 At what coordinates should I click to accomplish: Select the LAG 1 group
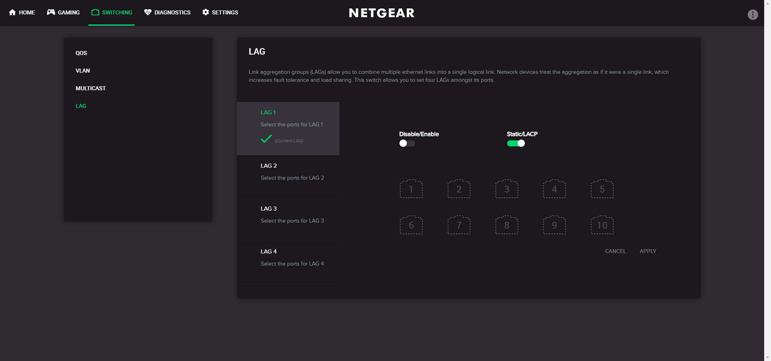click(288, 128)
